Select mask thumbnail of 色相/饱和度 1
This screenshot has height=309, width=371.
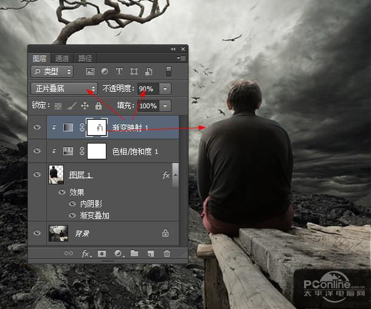click(x=97, y=151)
